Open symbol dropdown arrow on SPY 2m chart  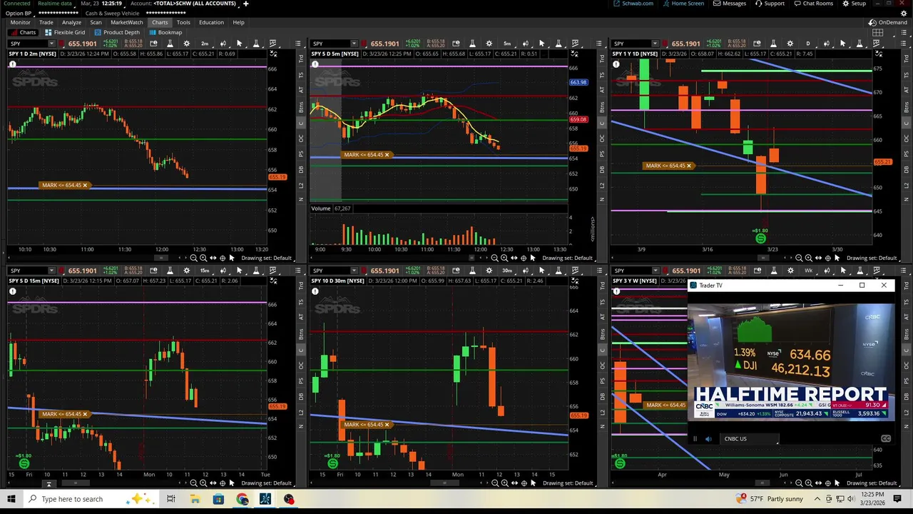(x=51, y=44)
